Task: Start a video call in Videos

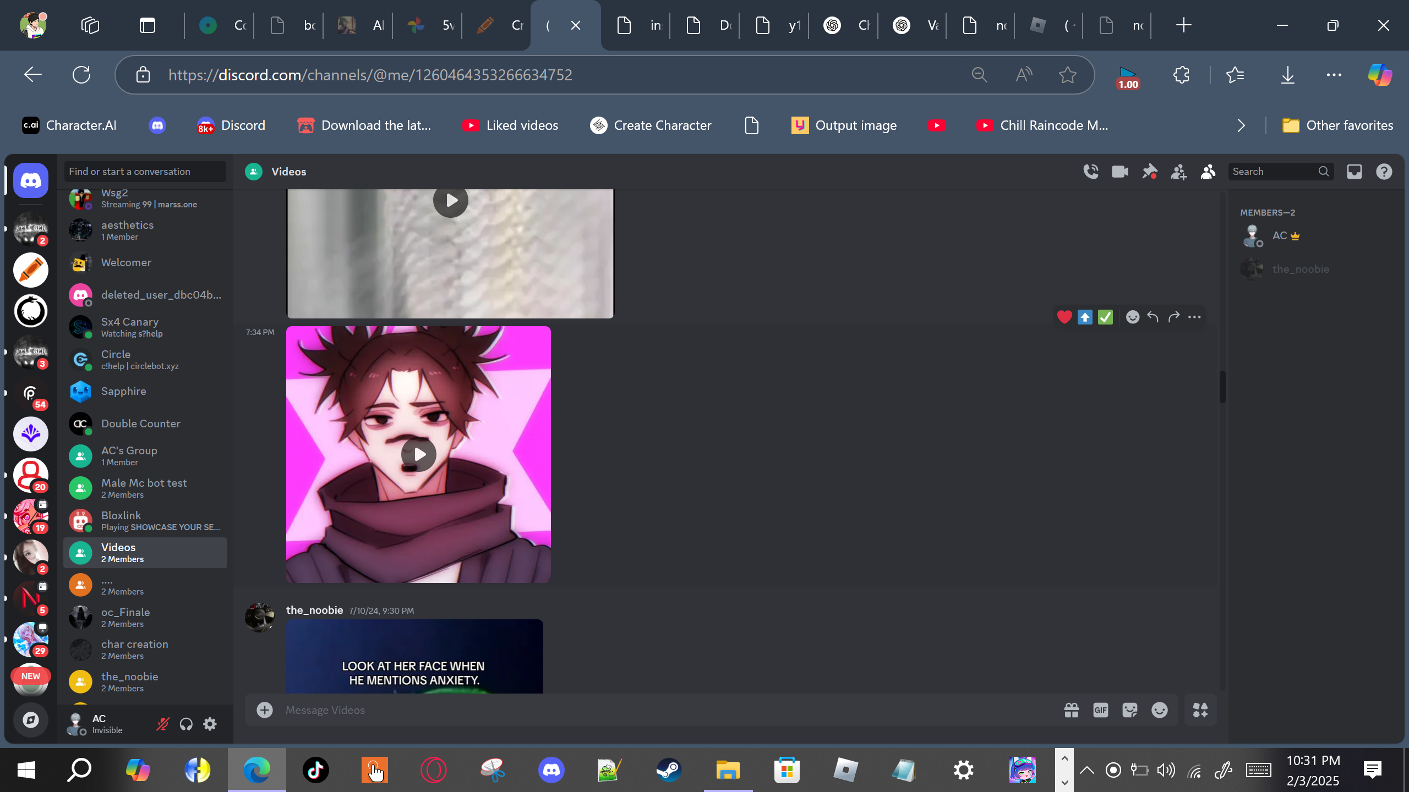Action: 1120,172
